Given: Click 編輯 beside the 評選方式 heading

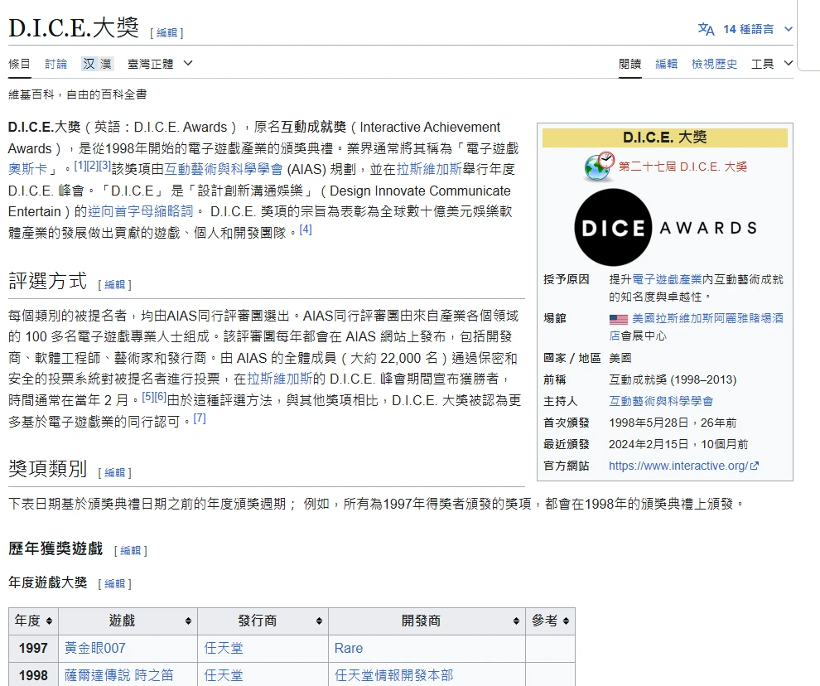Looking at the screenshot, I should (114, 284).
